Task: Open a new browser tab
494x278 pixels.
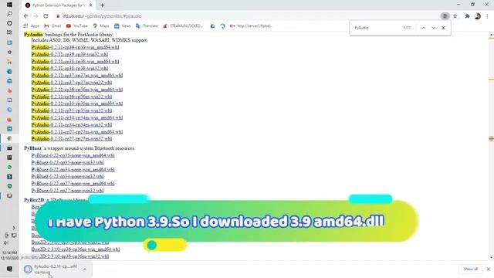Action: 103,5
